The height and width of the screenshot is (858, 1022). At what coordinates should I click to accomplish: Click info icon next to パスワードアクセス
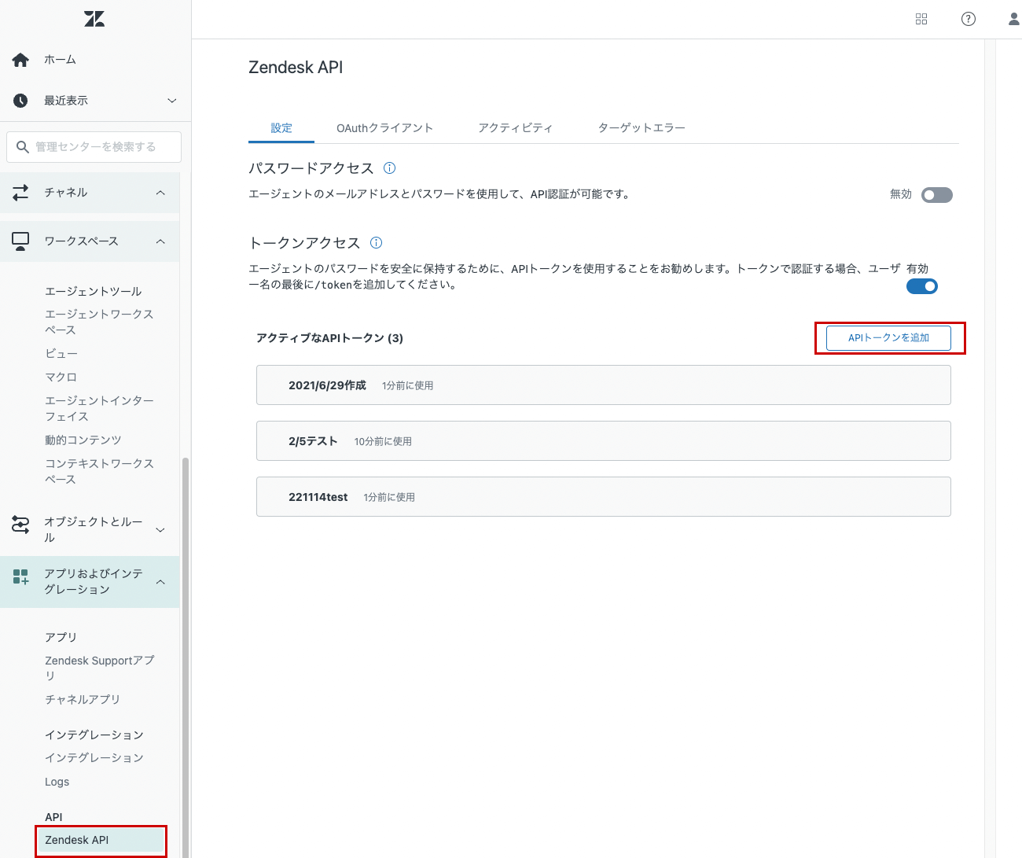click(x=389, y=168)
